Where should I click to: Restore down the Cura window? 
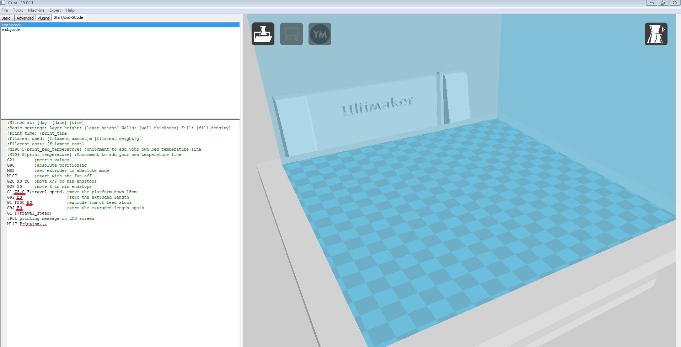tap(663, 3)
